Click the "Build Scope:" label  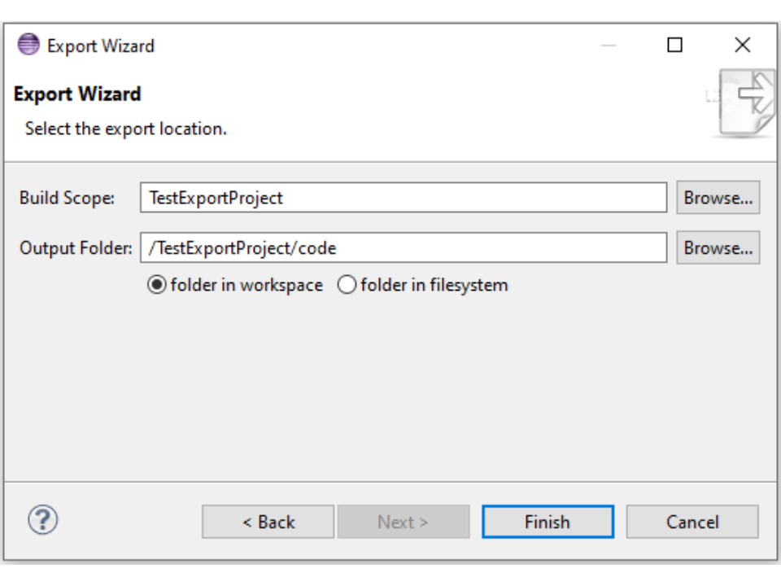click(x=68, y=198)
